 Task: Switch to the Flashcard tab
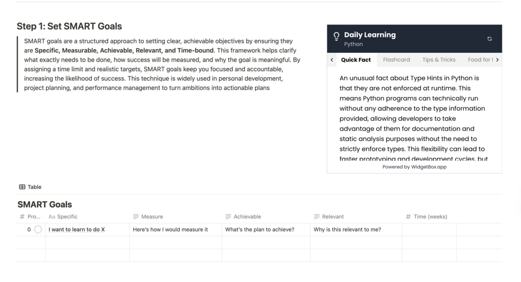[x=396, y=60]
